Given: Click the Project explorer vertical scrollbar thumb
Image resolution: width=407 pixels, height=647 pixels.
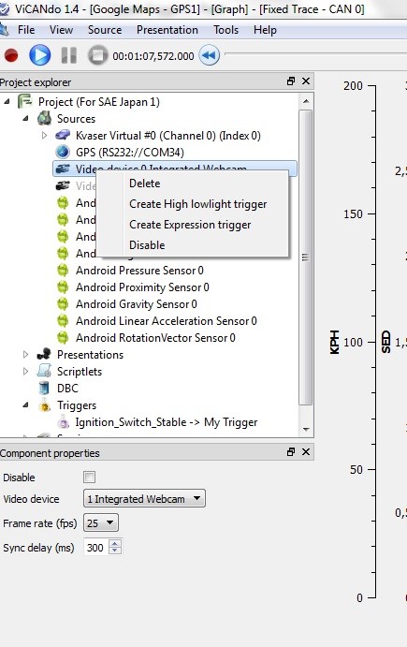Looking at the screenshot, I should [x=306, y=257].
